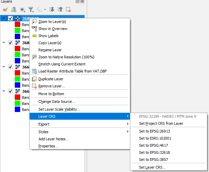Select Set to EPSG:26913

[x=169, y=131]
